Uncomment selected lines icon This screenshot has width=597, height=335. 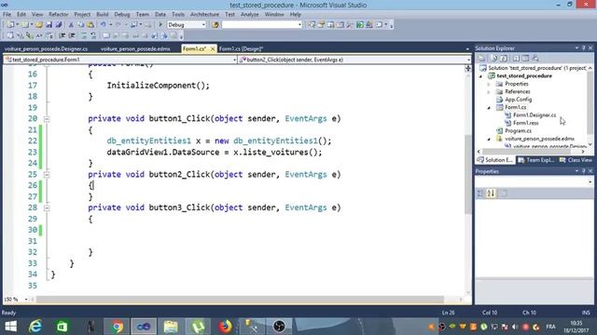pos(93,35)
